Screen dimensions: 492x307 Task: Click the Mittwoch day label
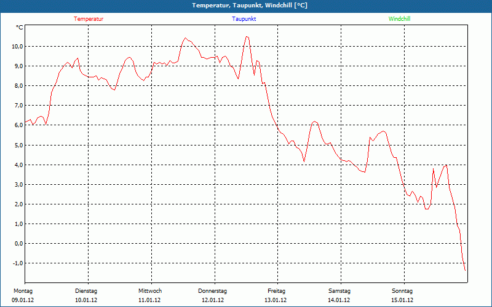coord(150,291)
